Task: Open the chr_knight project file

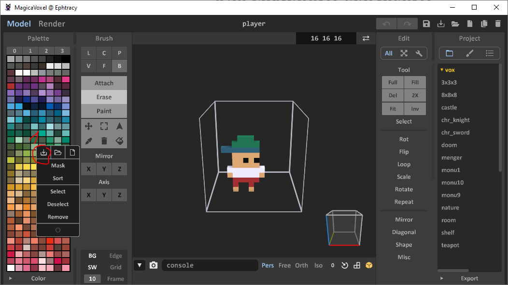Action: pyautogui.click(x=454, y=119)
